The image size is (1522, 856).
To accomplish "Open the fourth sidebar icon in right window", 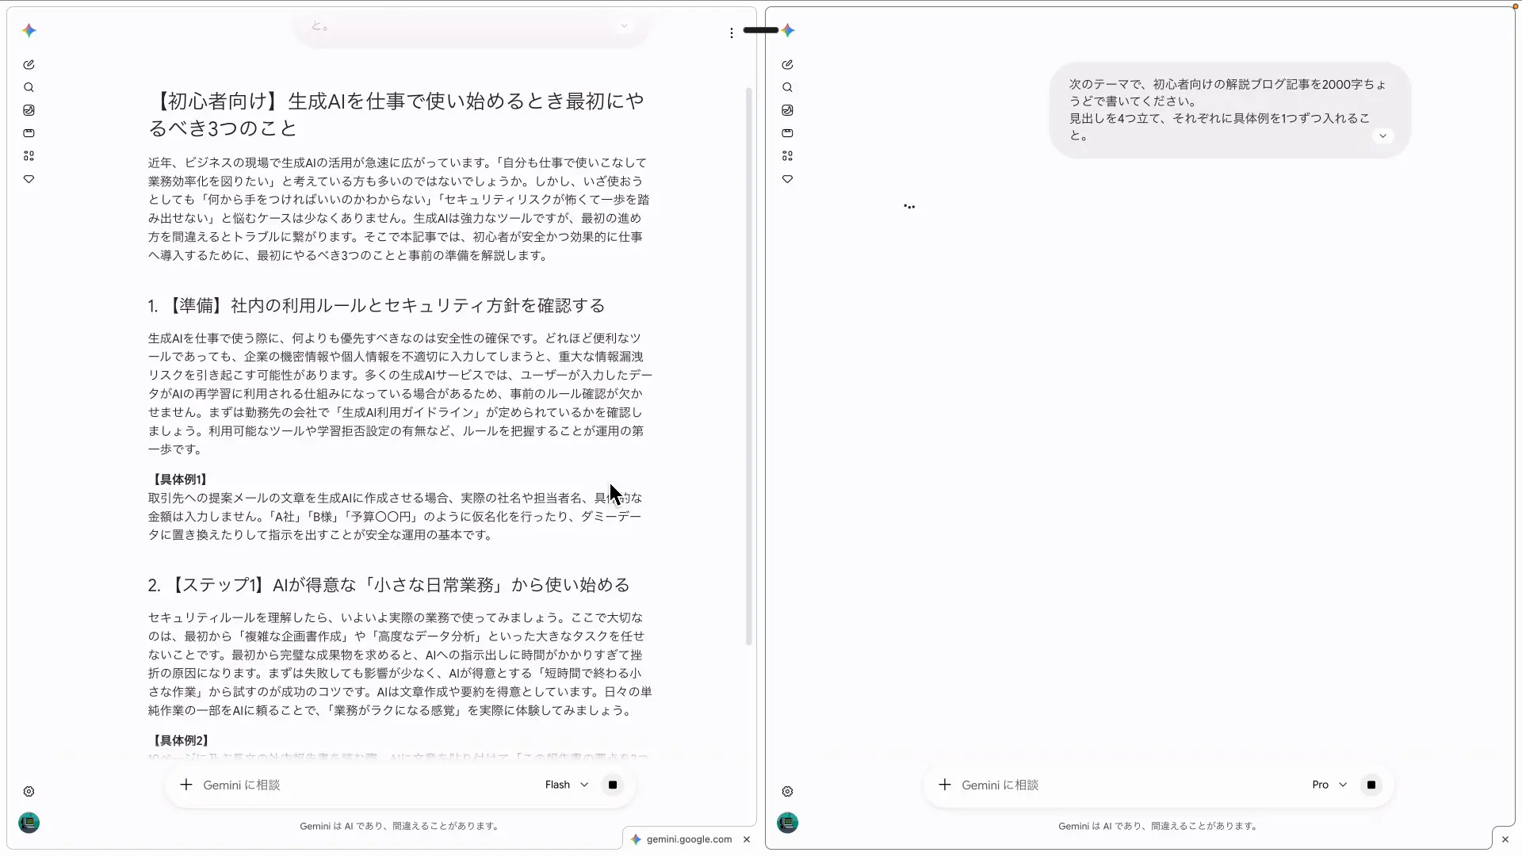I will pyautogui.click(x=788, y=133).
